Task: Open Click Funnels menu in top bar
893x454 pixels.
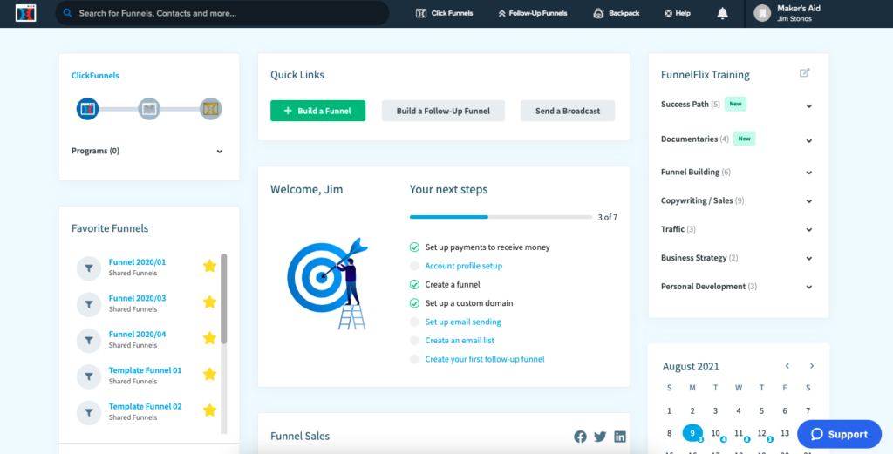Action: click(444, 13)
